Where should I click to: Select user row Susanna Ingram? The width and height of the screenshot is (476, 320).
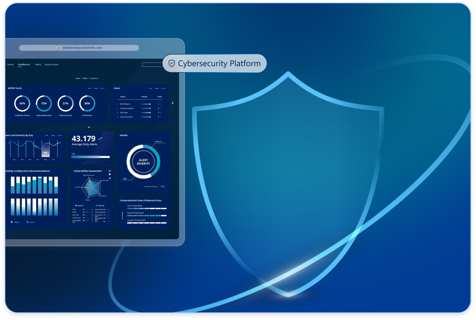pyautogui.click(x=139, y=108)
